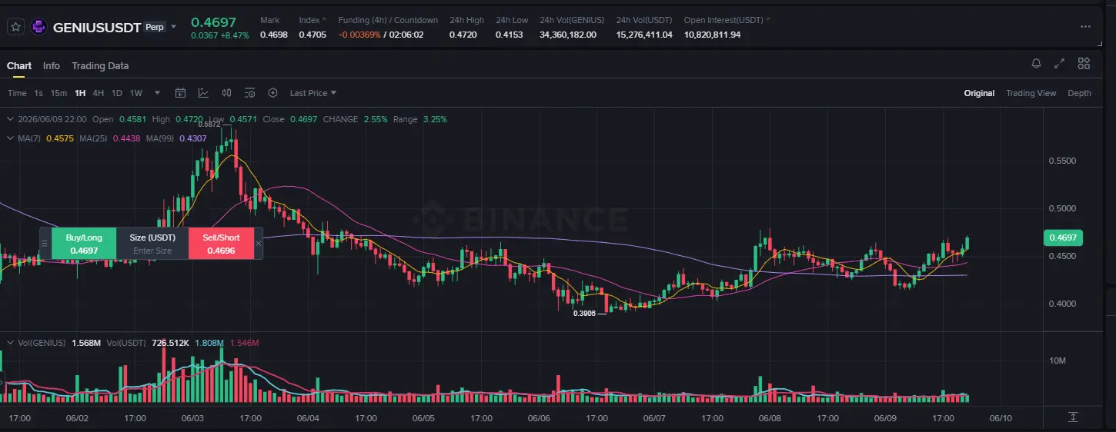Open the hexagon chart settings icon
Screen dimensions: 1116x432
point(272,93)
